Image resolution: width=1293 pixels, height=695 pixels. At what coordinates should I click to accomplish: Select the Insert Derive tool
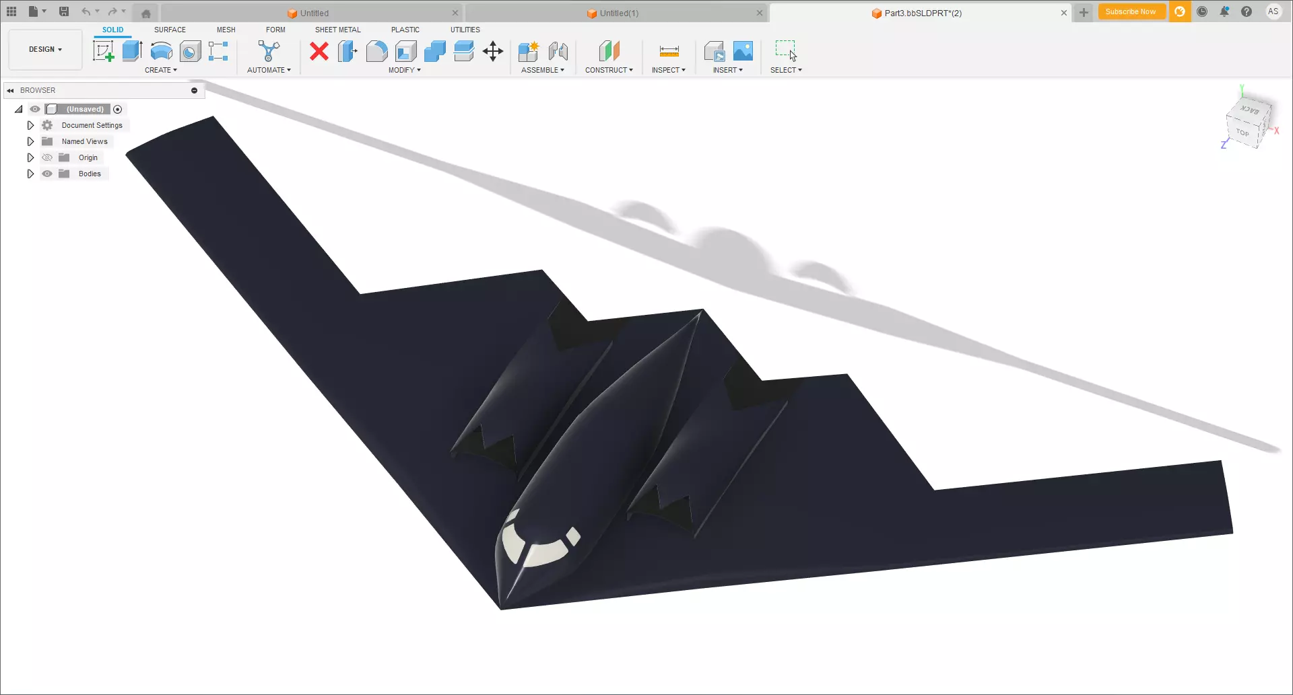(x=714, y=51)
